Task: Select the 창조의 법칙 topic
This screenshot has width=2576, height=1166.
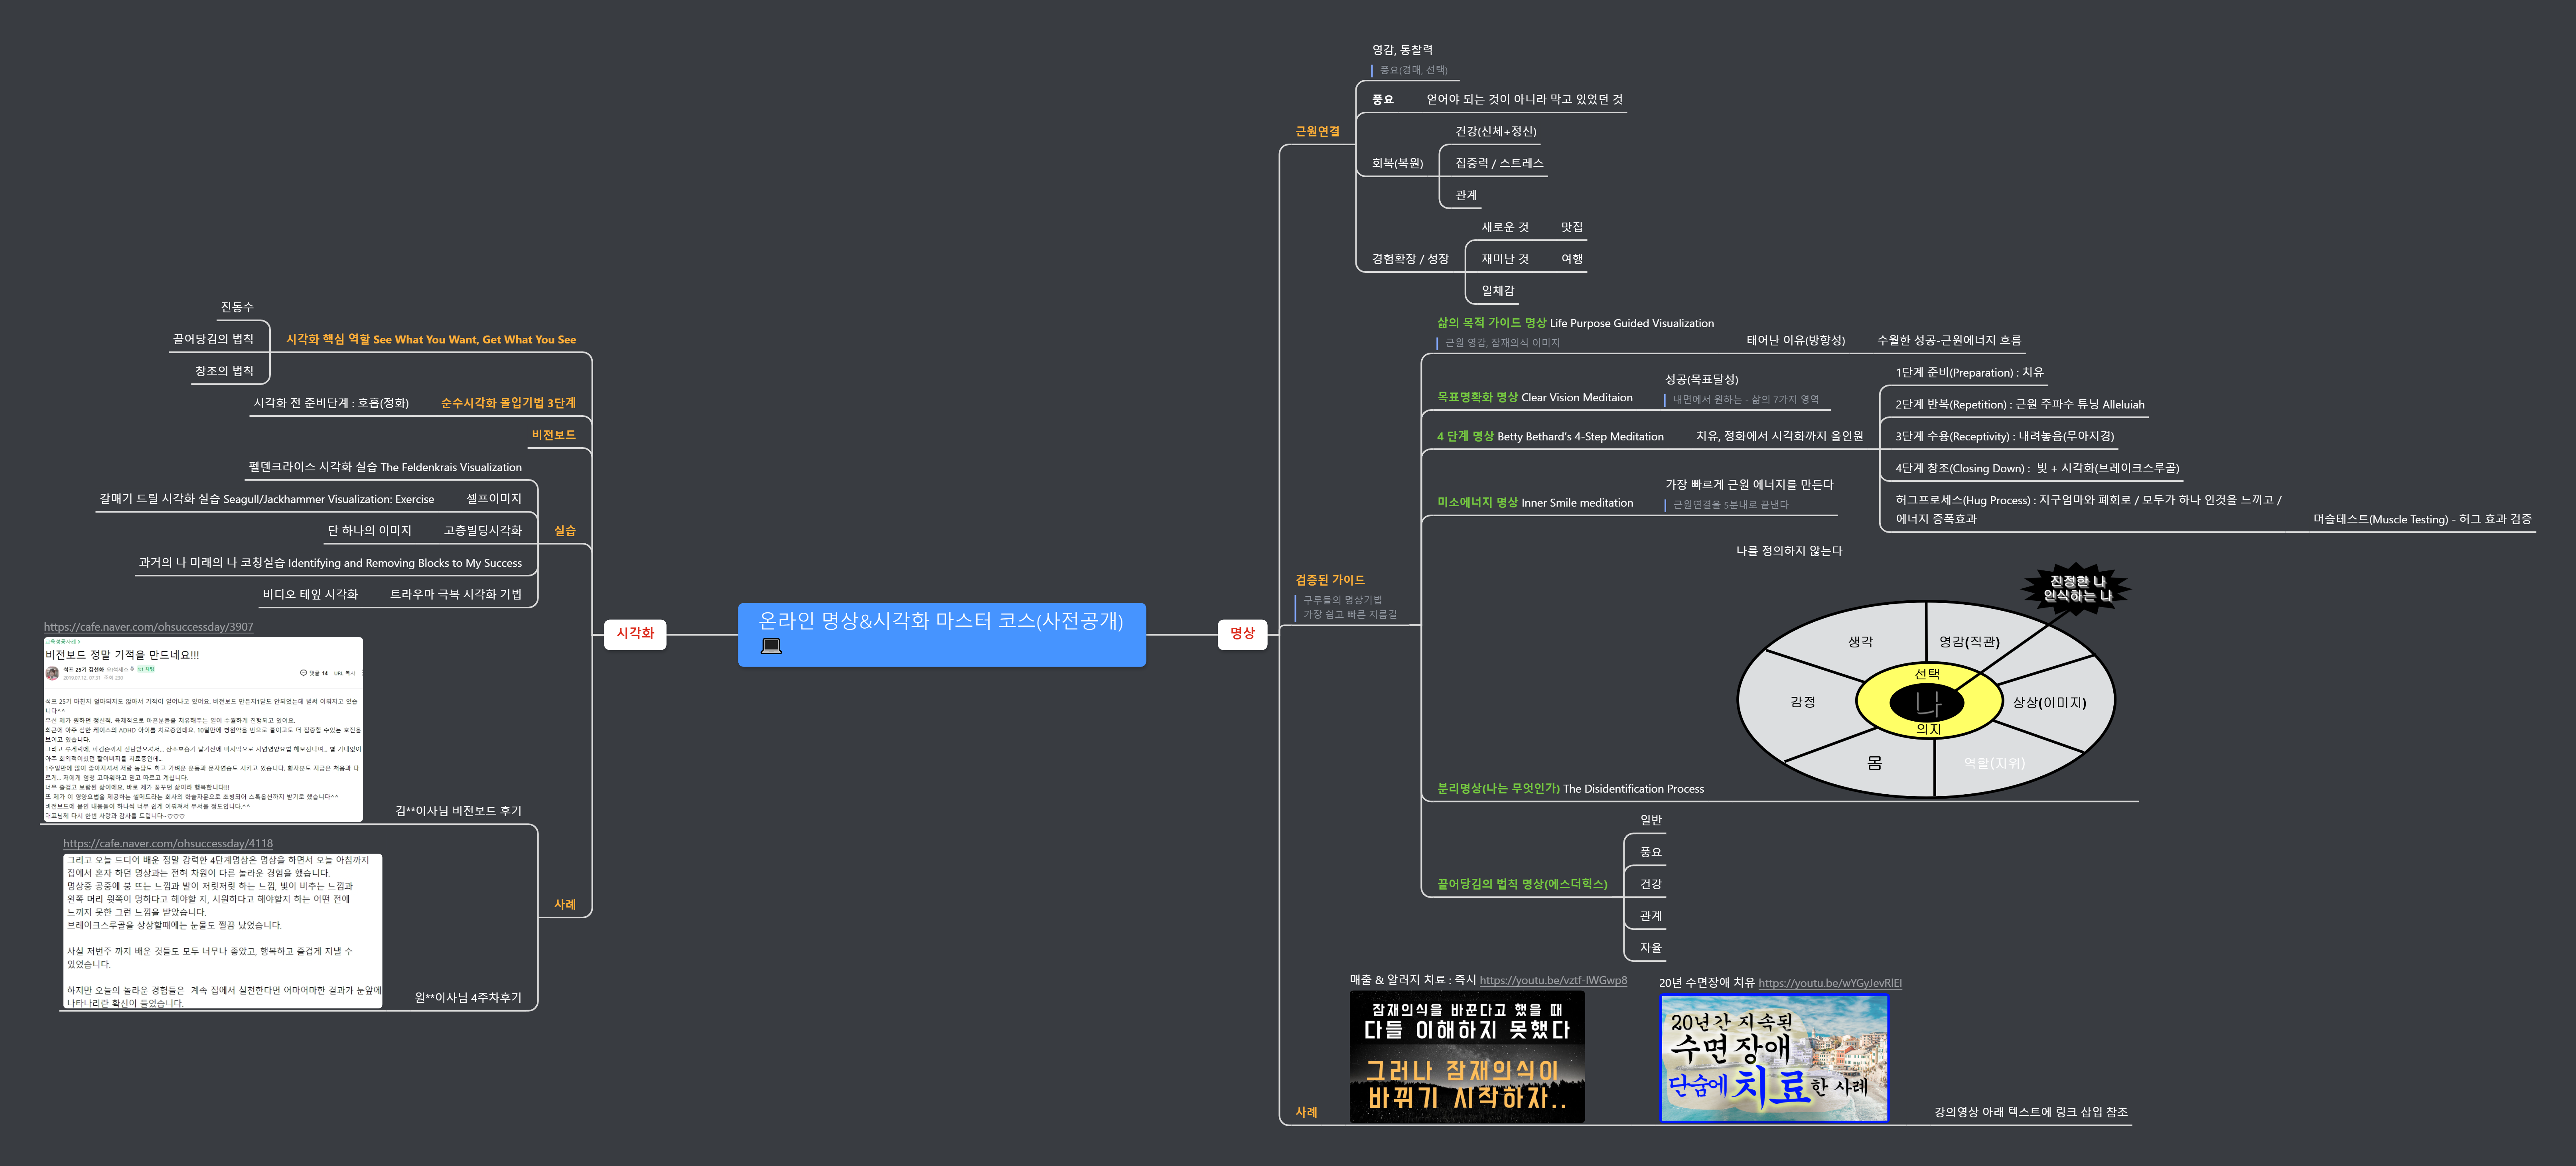Action: 224,371
